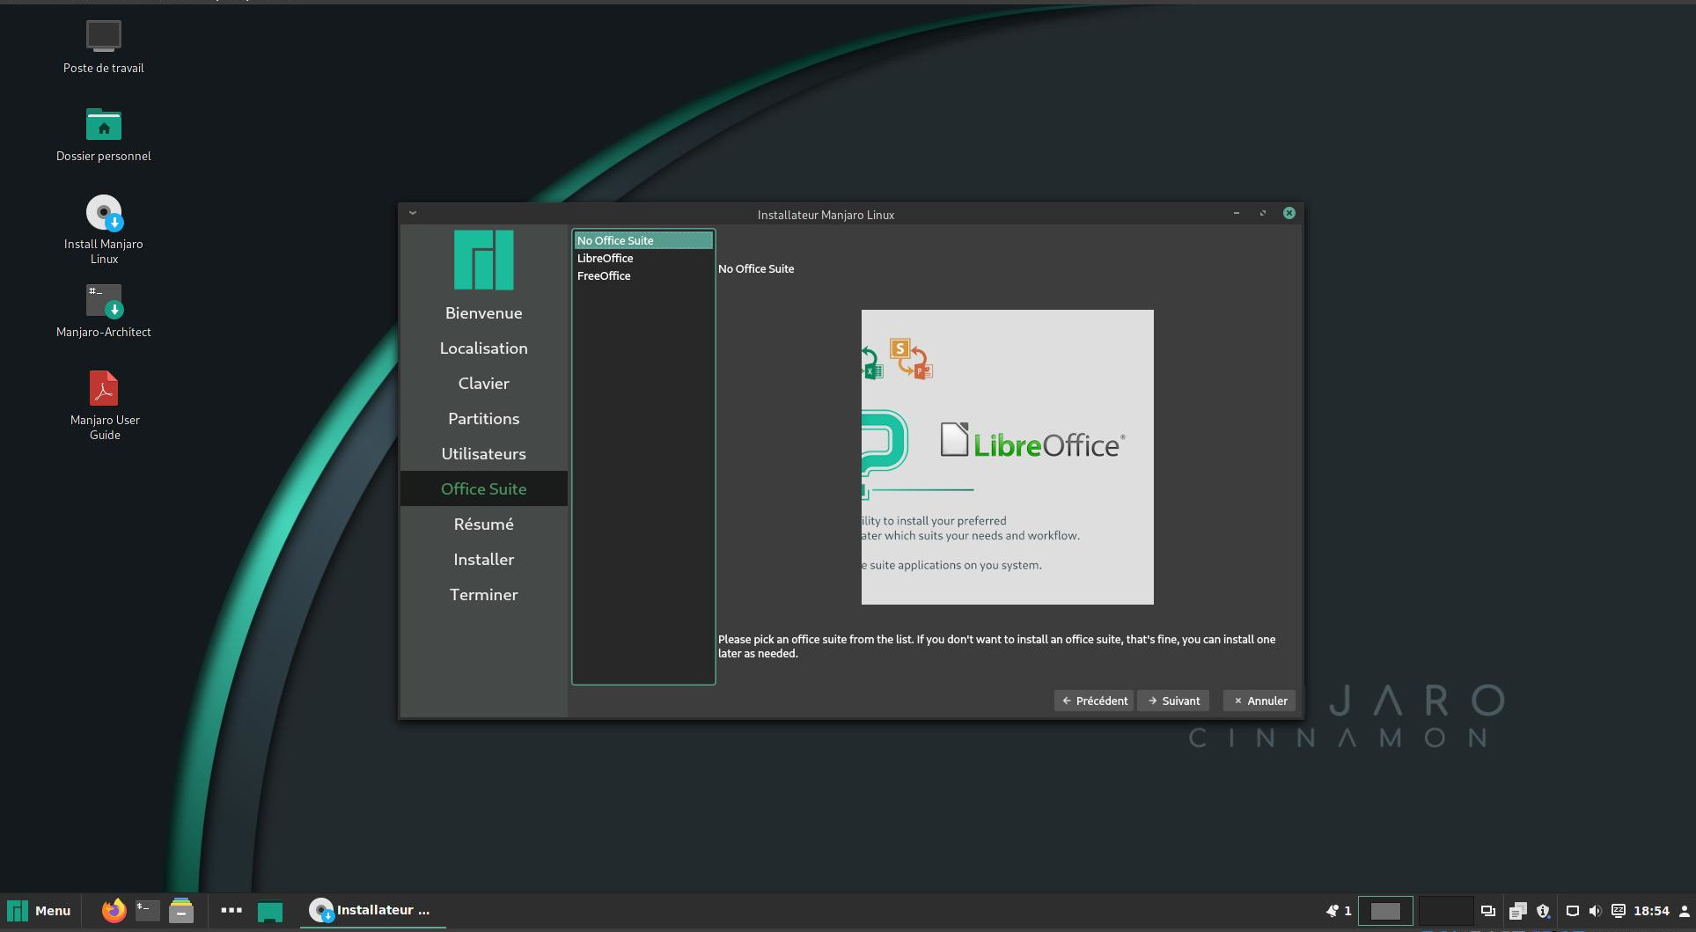The height and width of the screenshot is (932, 1696).
Task: Click the Utilisateurs step in the sidebar
Action: pos(484,453)
